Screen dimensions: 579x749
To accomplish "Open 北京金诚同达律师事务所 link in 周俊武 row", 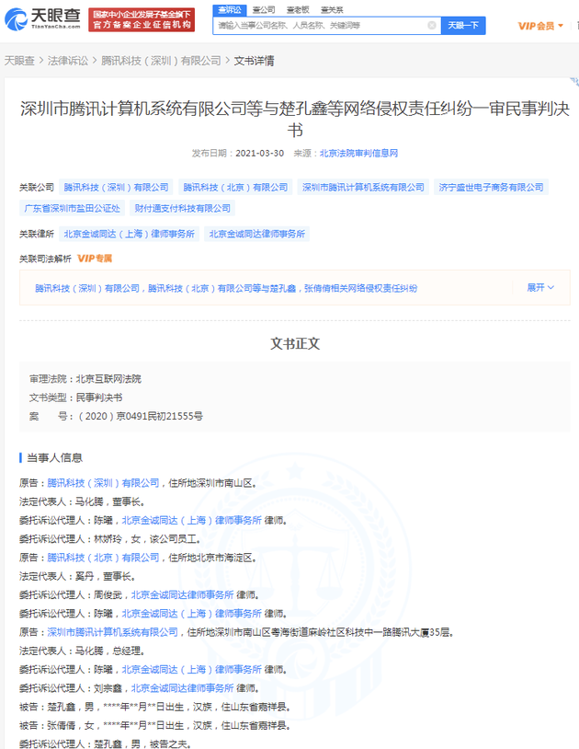I will (182, 594).
